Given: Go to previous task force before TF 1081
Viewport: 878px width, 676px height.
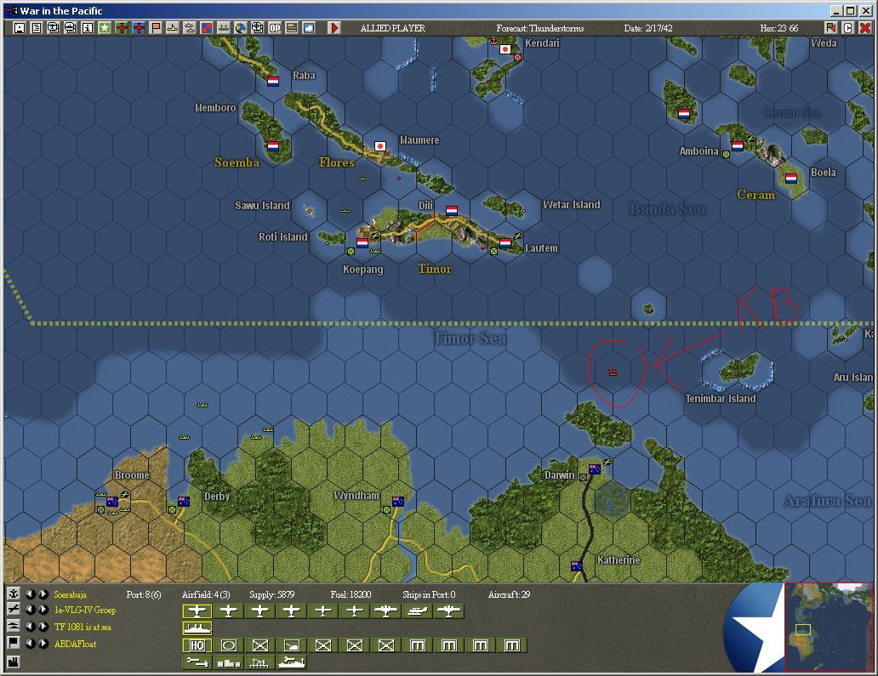Looking at the screenshot, I should (x=31, y=626).
